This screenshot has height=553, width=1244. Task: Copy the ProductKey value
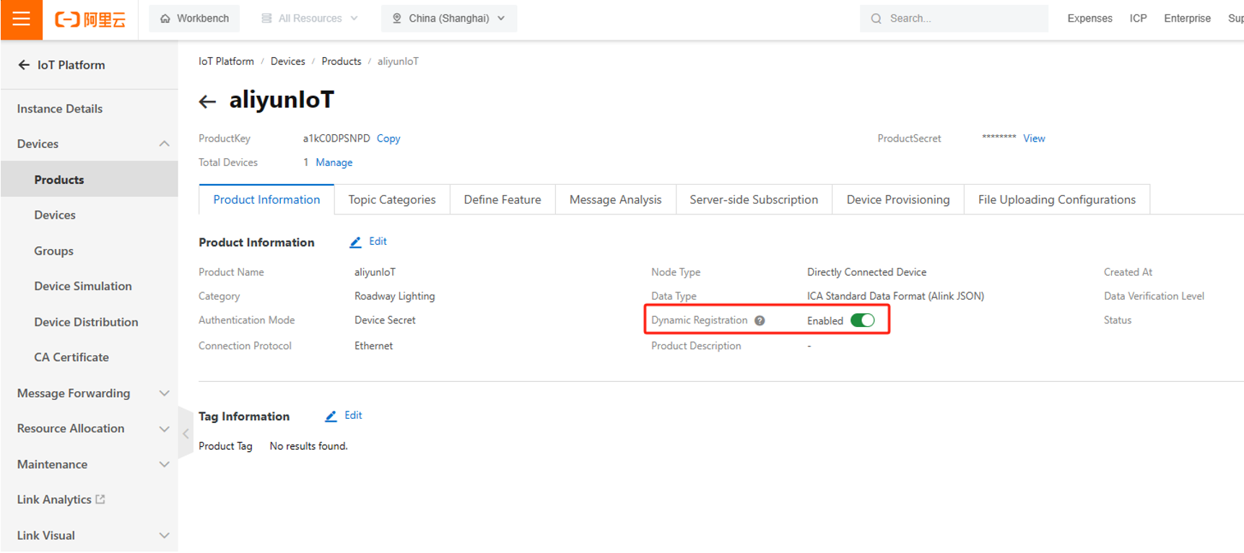pyautogui.click(x=388, y=139)
